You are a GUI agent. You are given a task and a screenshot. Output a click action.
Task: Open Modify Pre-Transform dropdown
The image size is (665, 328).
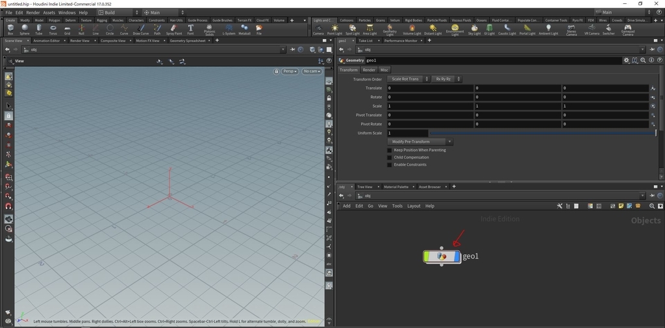[420, 142]
